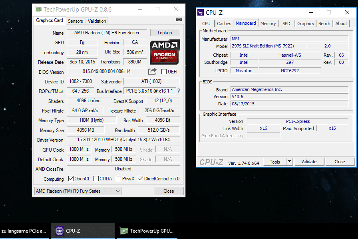The image size is (358, 239).
Task: Open CPU-Z from the taskbar
Action: pos(83,231)
